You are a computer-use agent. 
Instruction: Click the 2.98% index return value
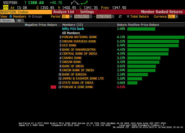(x=121, y=29)
